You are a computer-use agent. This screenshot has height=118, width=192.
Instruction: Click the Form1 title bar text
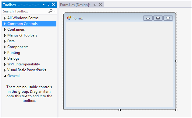(x=77, y=18)
